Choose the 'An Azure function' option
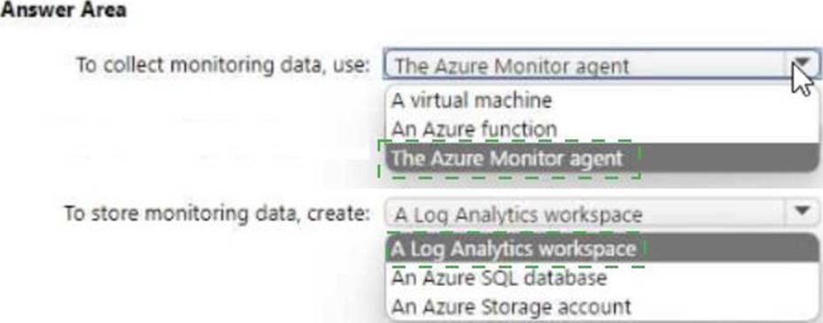Viewport: 823px width, 323px height. (x=474, y=129)
